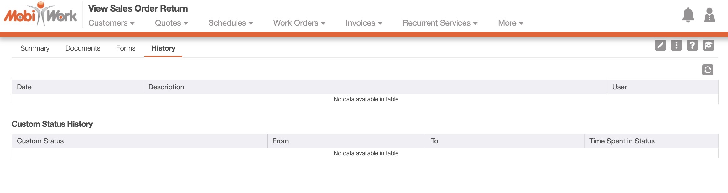Click the pencil edit icon

pos(660,45)
